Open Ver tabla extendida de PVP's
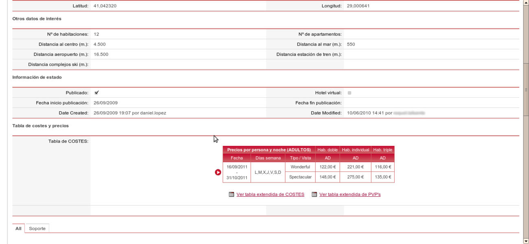This screenshot has width=529, height=244. click(x=350, y=194)
